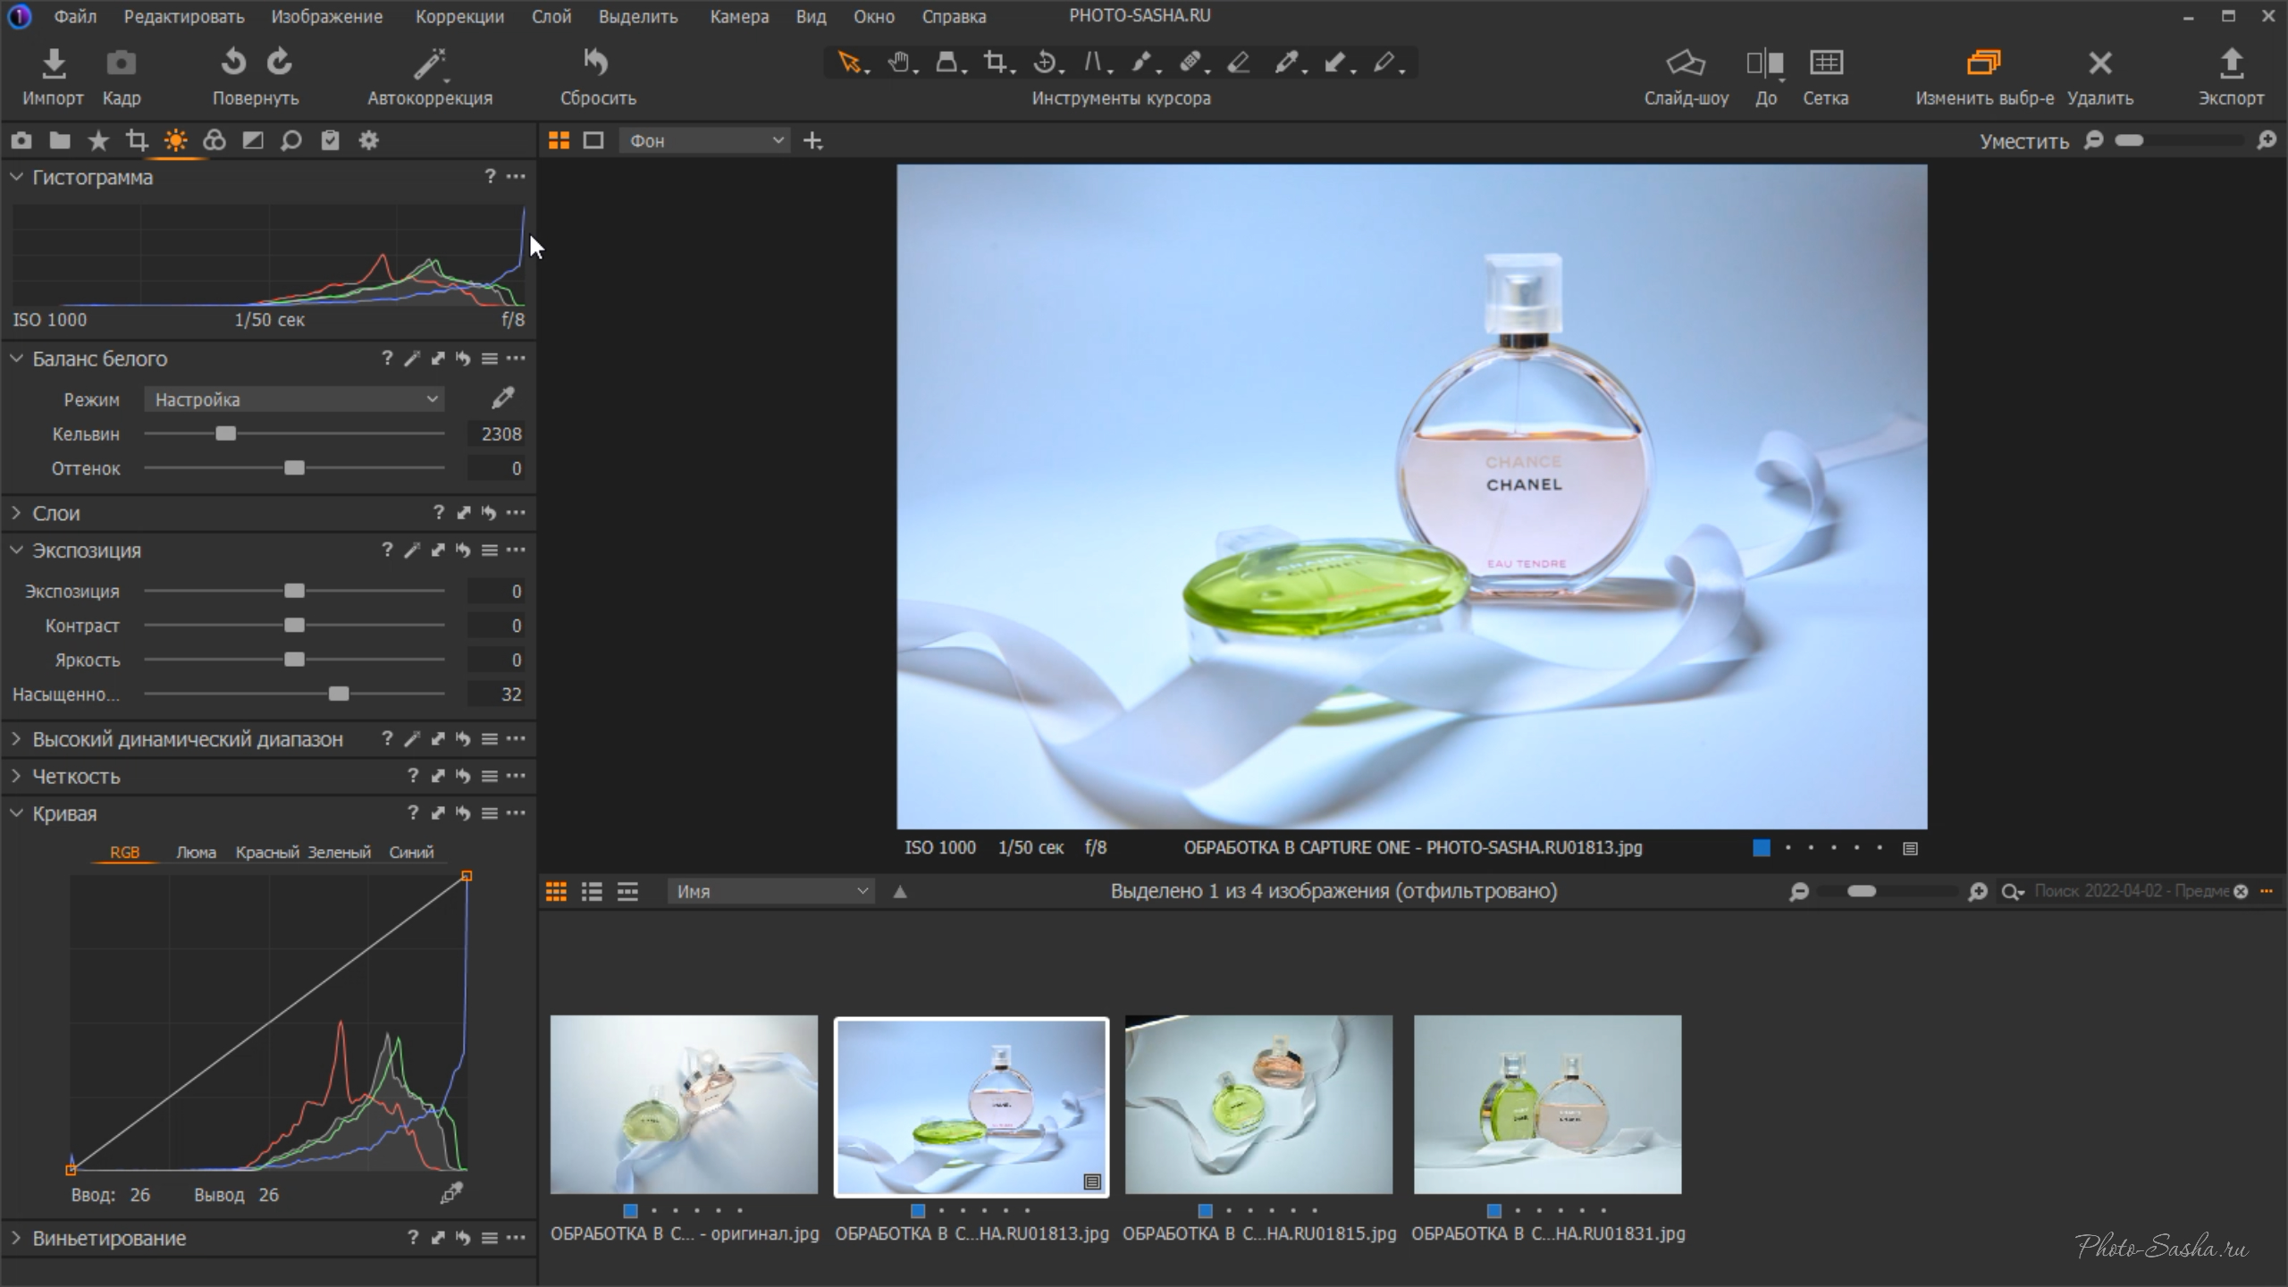Click the Import icon in toolbar
This screenshot has height=1287, width=2288.
(54, 63)
